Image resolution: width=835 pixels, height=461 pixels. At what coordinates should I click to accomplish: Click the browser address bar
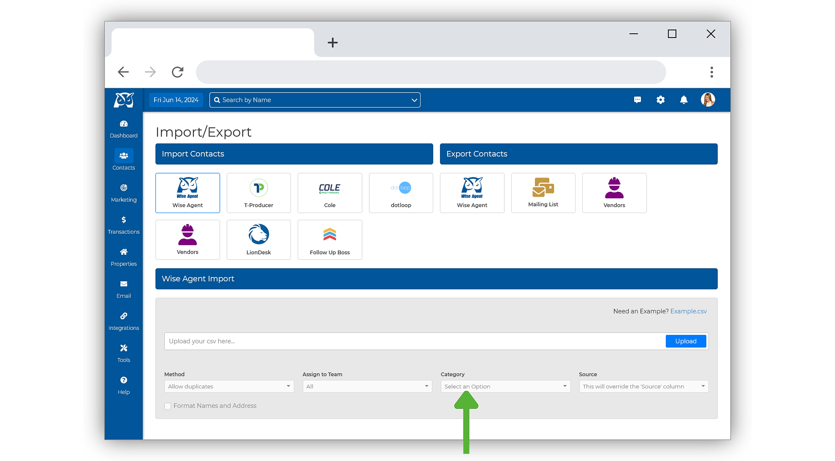point(431,72)
